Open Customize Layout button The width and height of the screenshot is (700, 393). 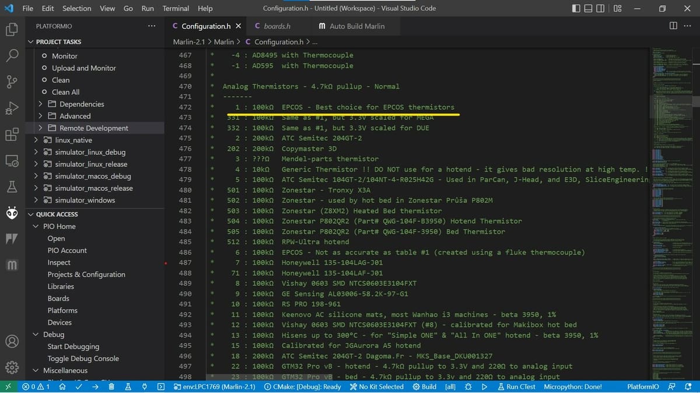tap(618, 9)
